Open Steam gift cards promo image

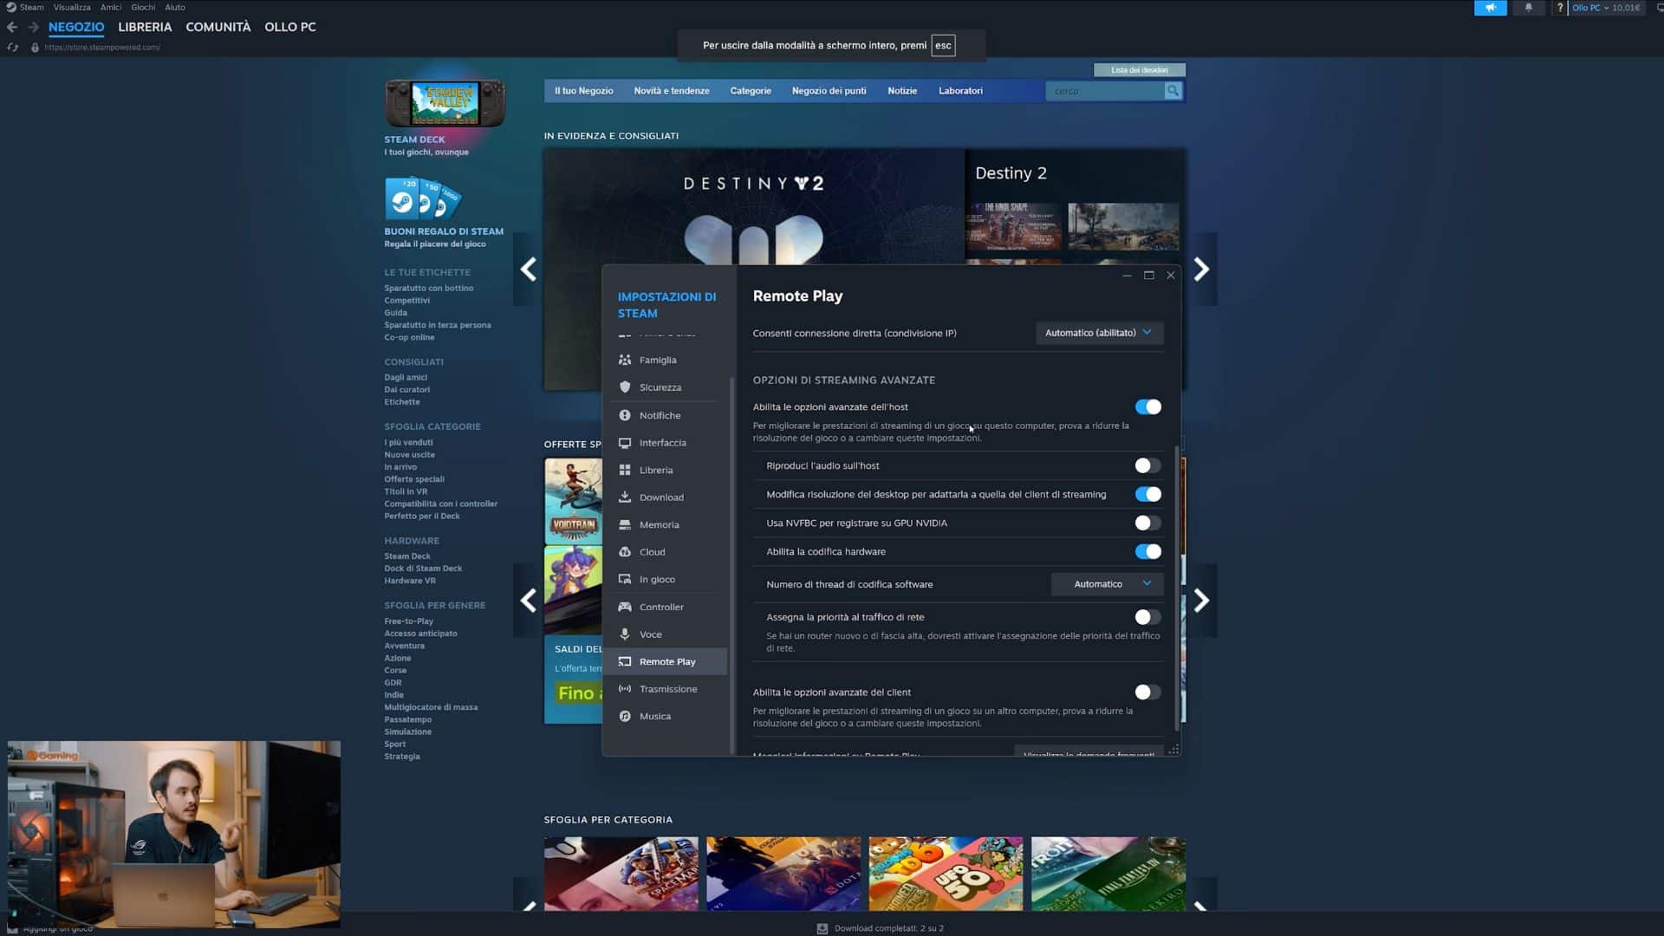click(423, 198)
